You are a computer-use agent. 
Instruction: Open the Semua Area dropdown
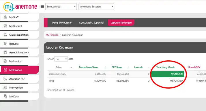point(61,7)
